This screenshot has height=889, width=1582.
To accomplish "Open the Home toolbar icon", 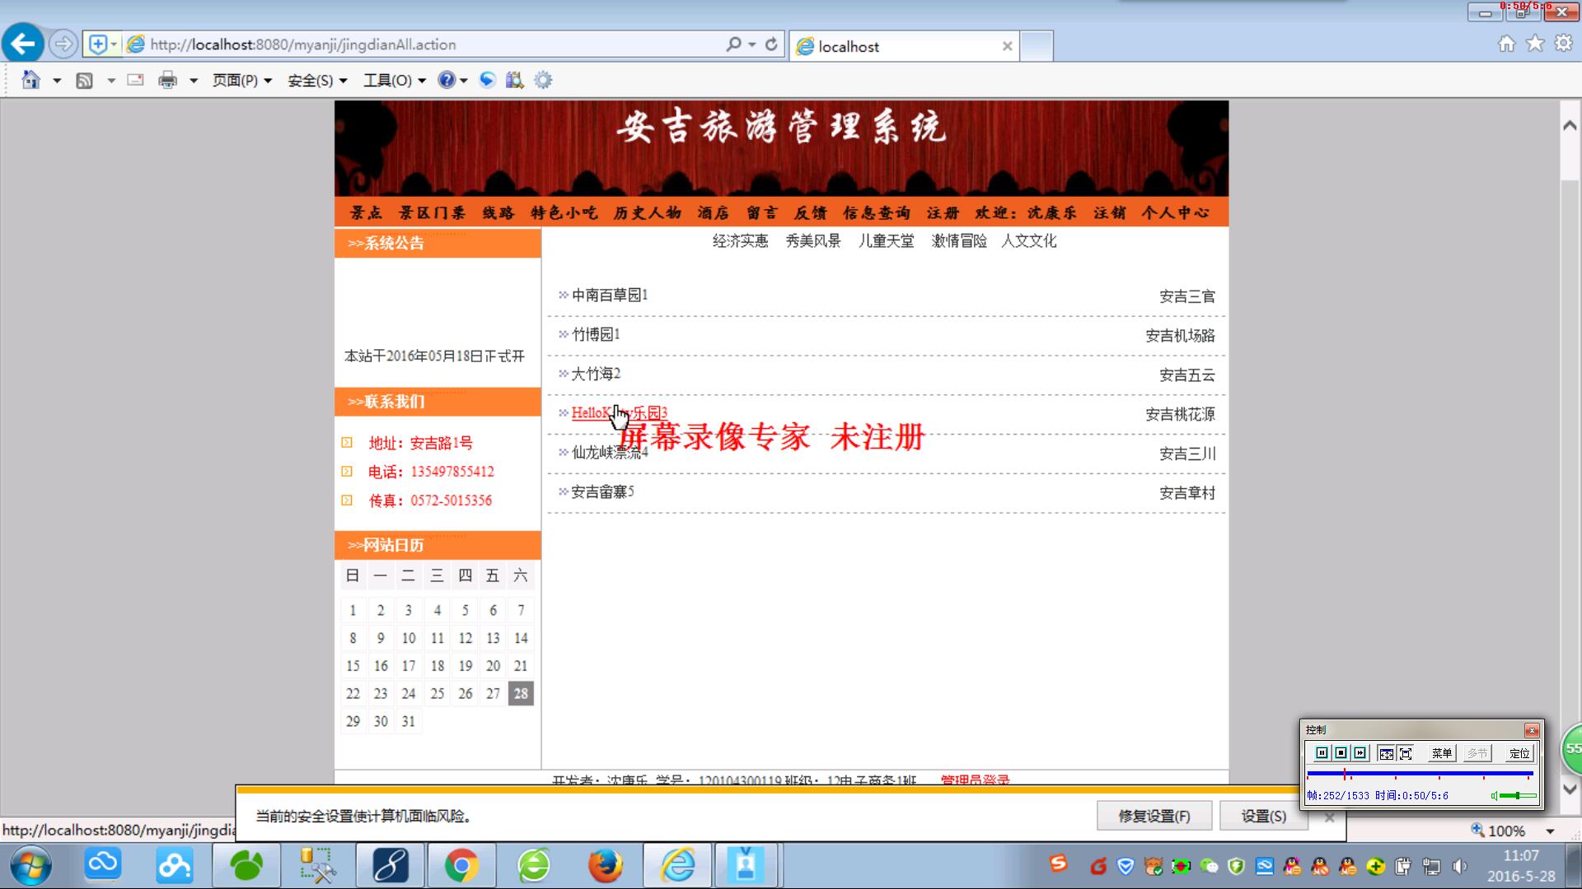I will point(30,80).
